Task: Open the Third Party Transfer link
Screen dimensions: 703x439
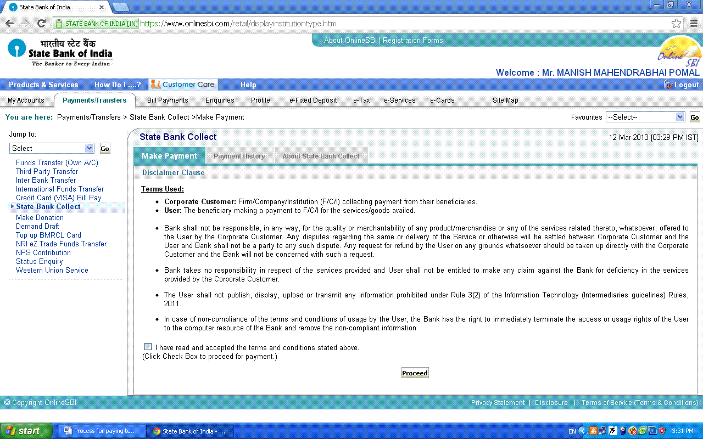Action: point(47,172)
